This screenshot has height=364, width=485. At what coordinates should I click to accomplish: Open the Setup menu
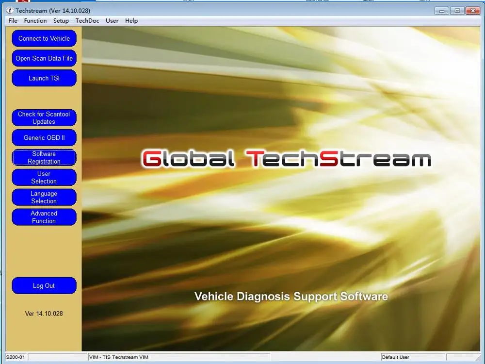pos(61,20)
